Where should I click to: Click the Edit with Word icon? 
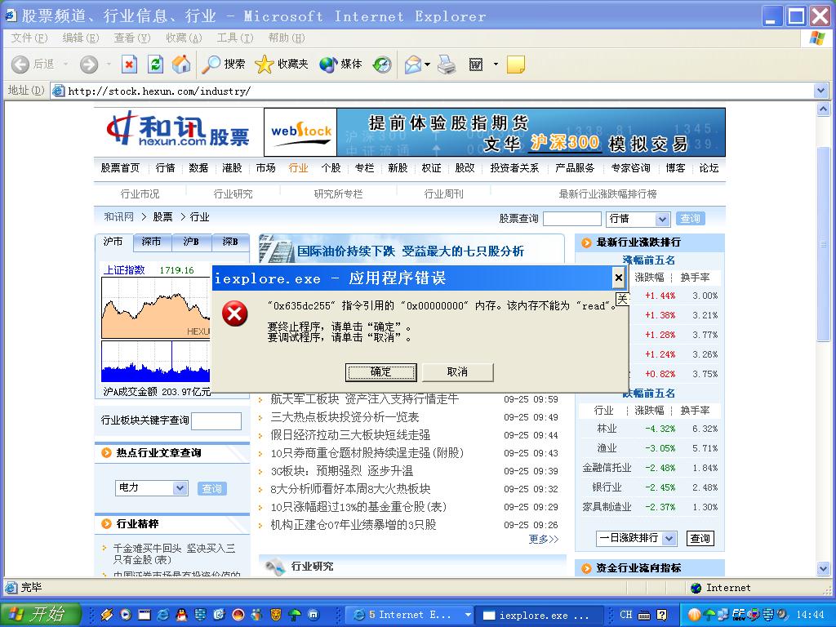[x=476, y=64]
